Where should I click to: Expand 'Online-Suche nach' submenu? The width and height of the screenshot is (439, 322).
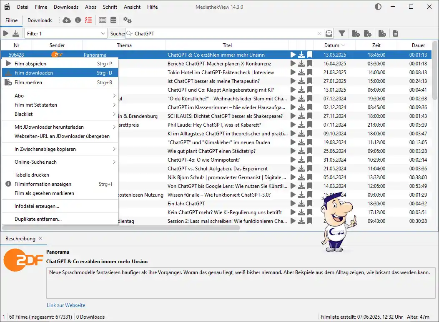60,162
